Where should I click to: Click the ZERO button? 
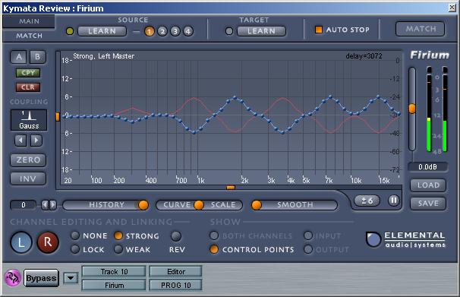click(28, 160)
